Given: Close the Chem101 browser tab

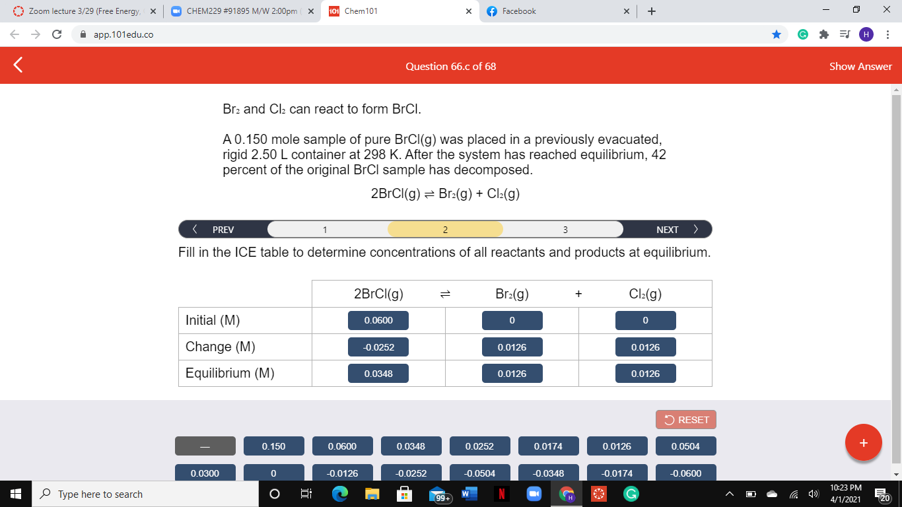Looking at the screenshot, I should click(x=469, y=11).
